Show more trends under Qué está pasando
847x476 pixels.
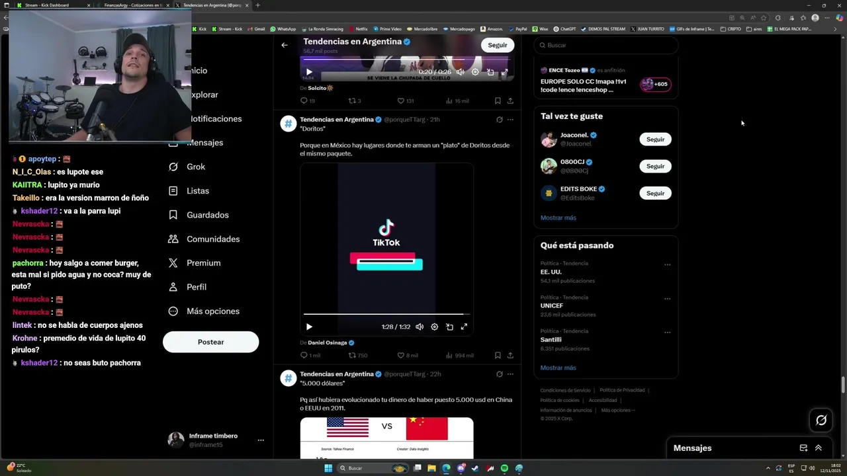558,368
